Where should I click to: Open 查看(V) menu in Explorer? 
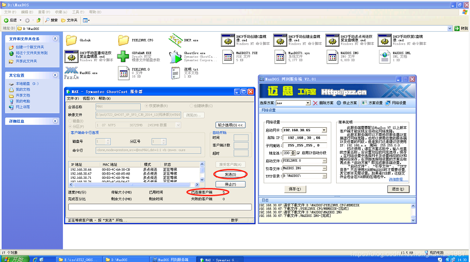[44, 12]
